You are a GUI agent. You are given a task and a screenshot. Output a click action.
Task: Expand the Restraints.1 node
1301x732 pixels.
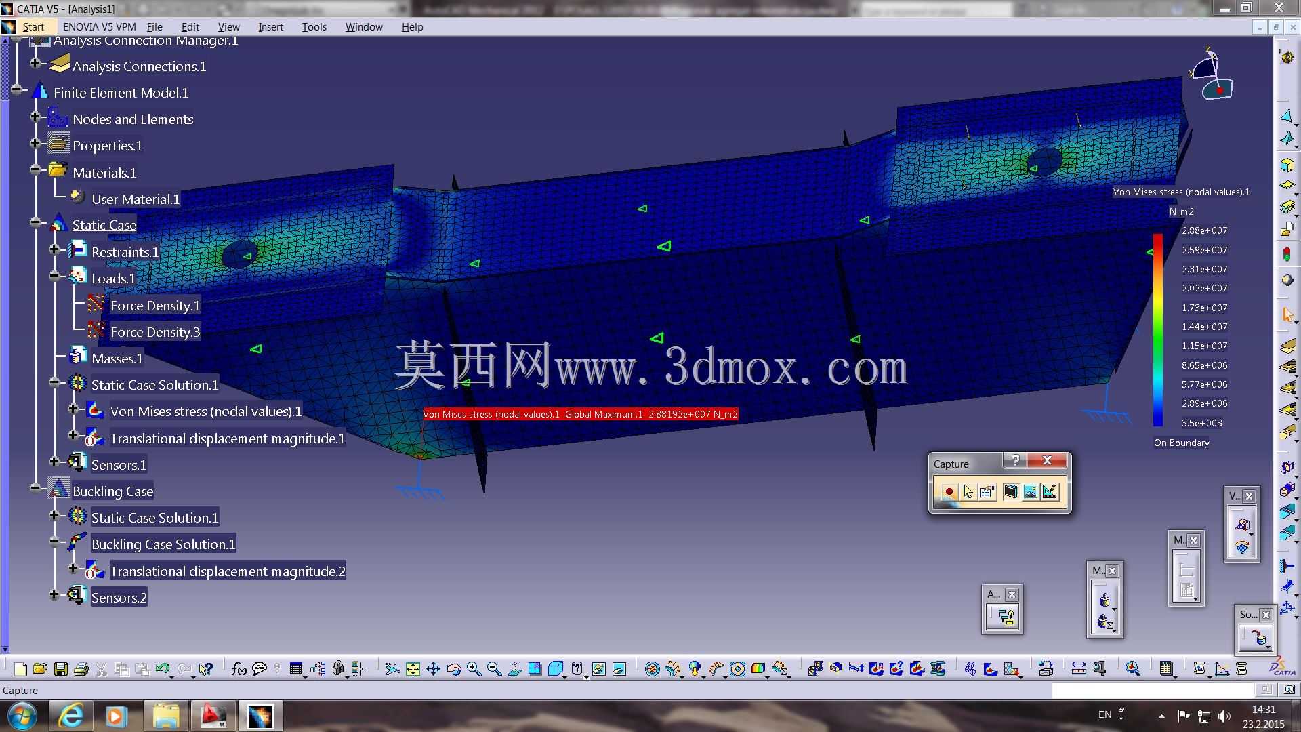(x=54, y=249)
